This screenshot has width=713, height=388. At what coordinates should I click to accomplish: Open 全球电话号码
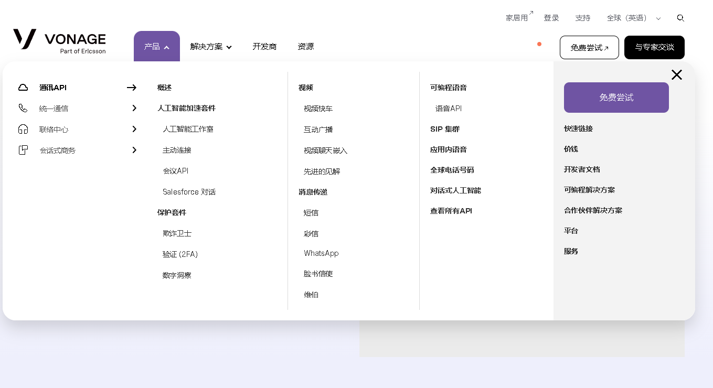click(x=452, y=170)
